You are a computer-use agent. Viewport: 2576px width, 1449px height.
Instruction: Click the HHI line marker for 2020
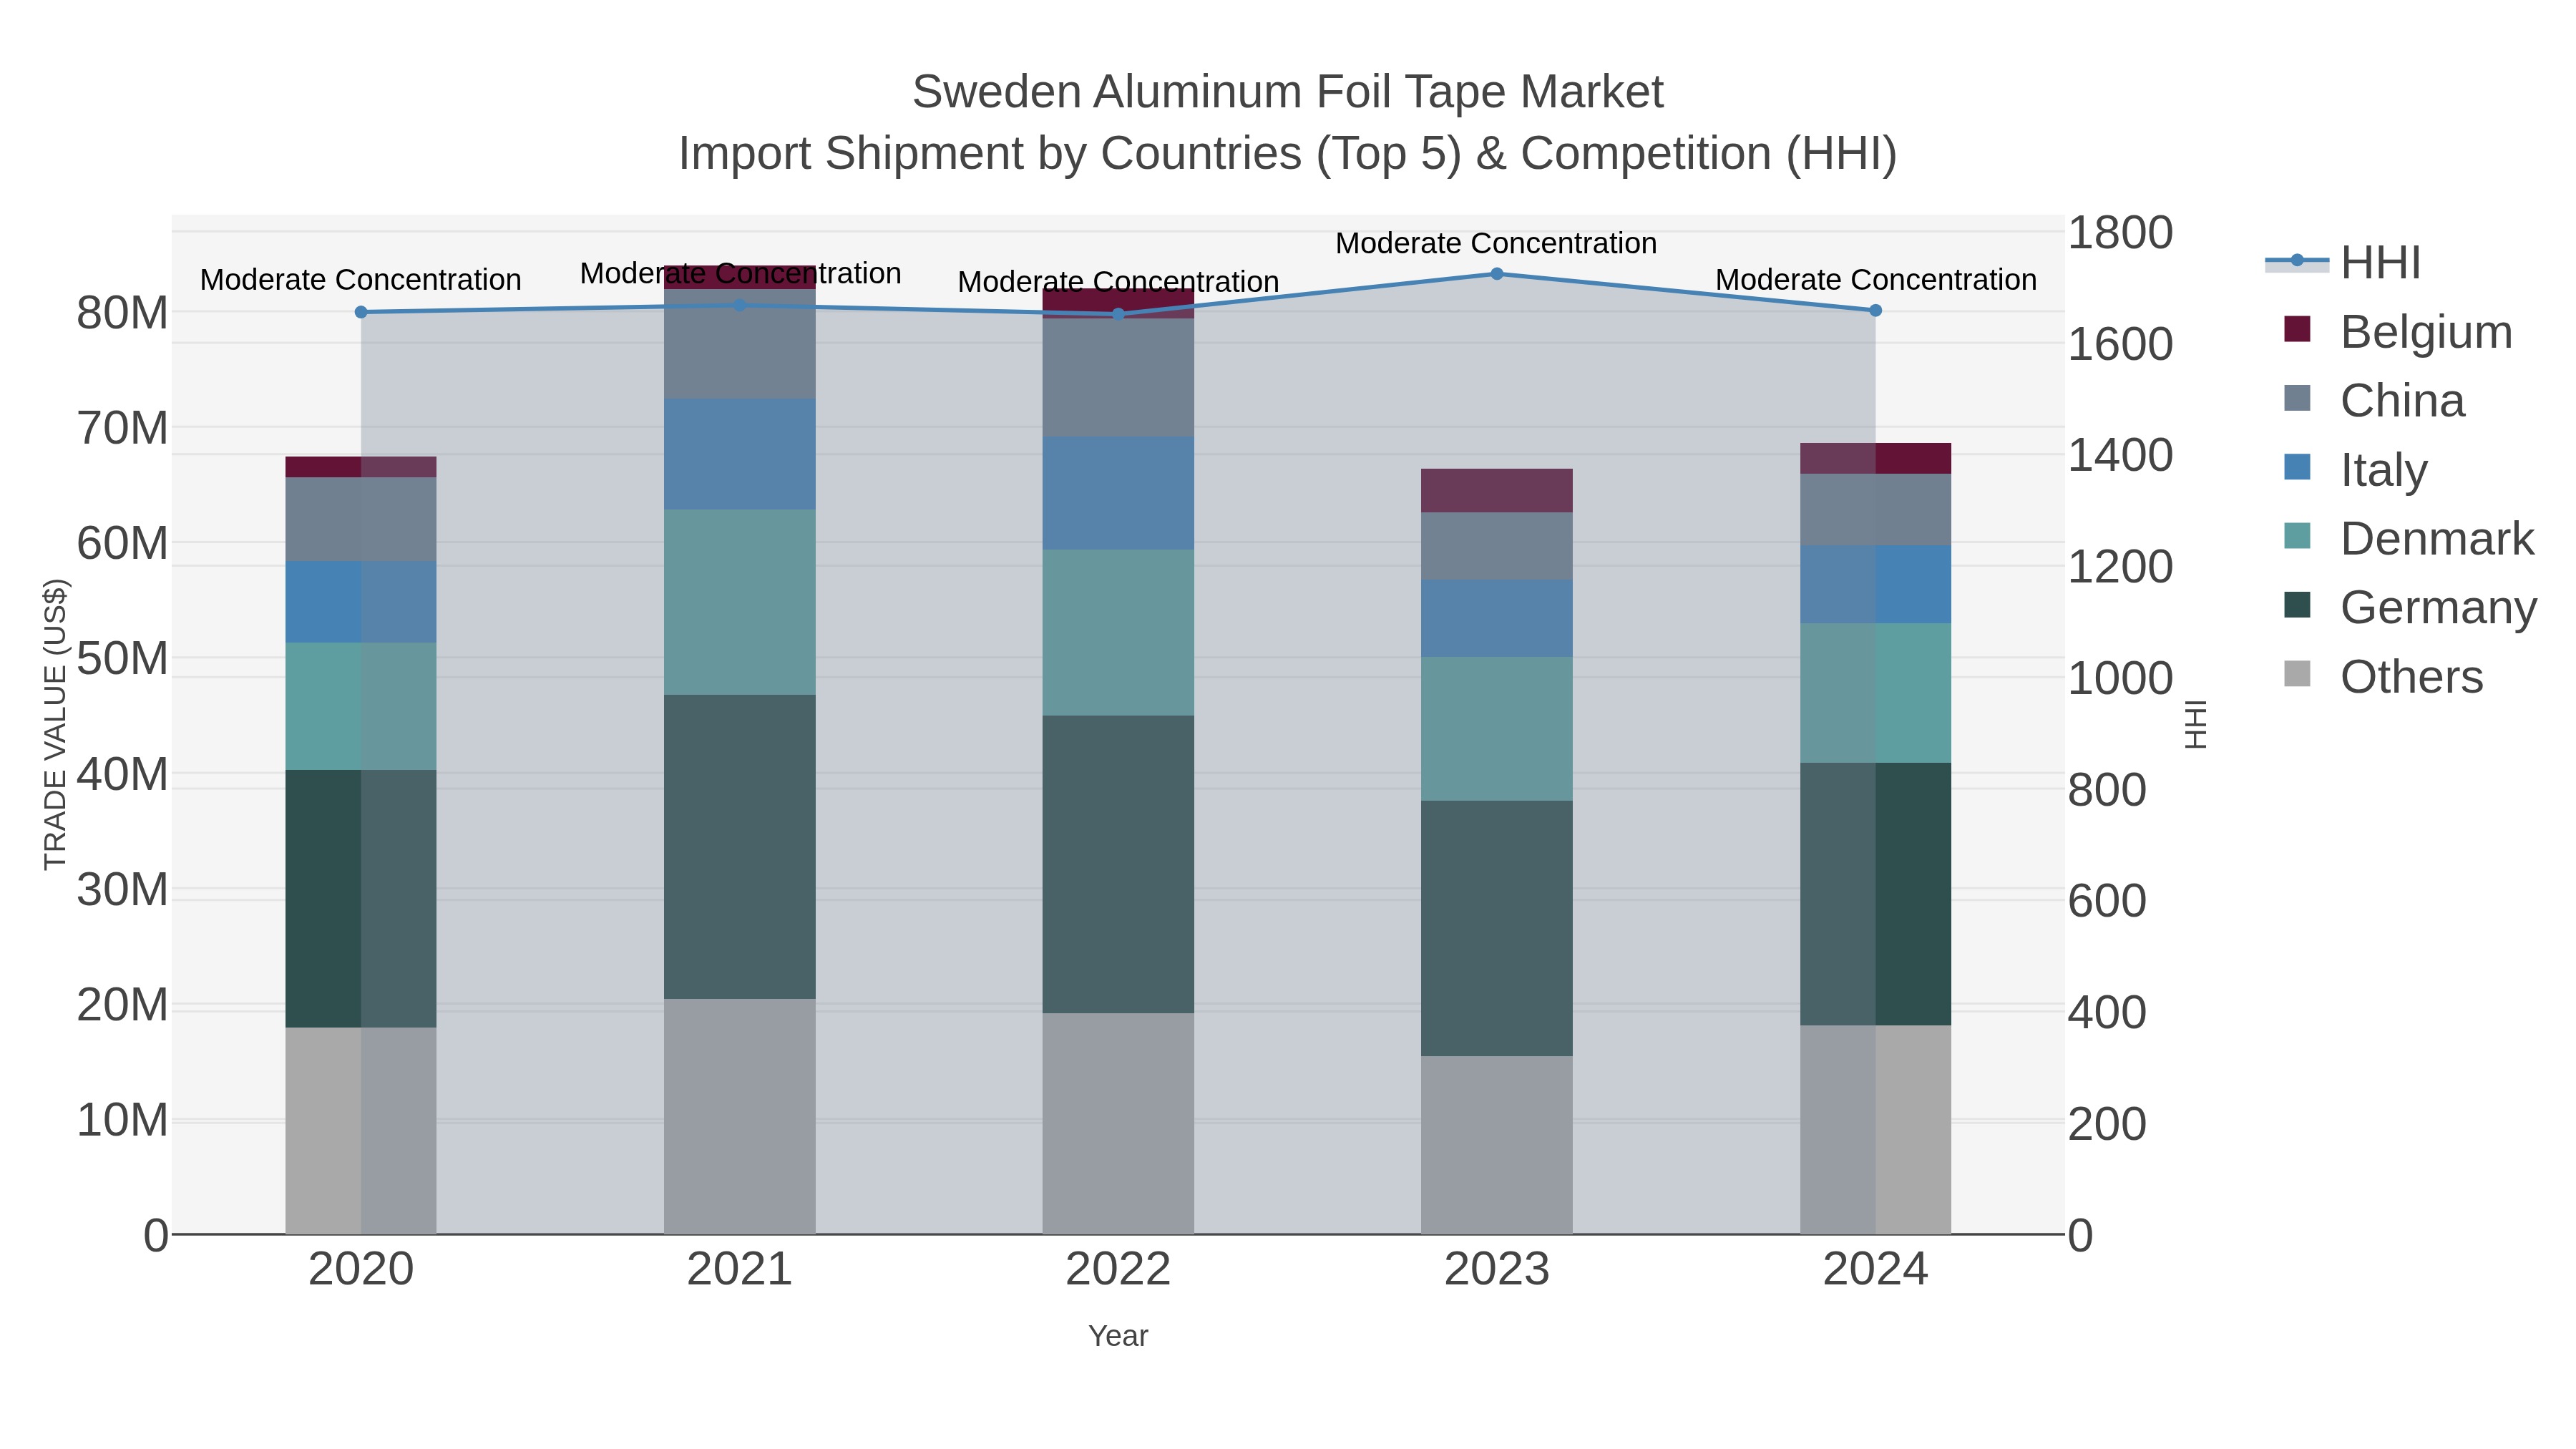(x=361, y=312)
